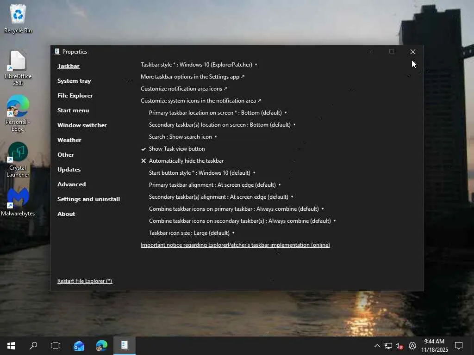Open the taskbar clock and date

click(434, 346)
